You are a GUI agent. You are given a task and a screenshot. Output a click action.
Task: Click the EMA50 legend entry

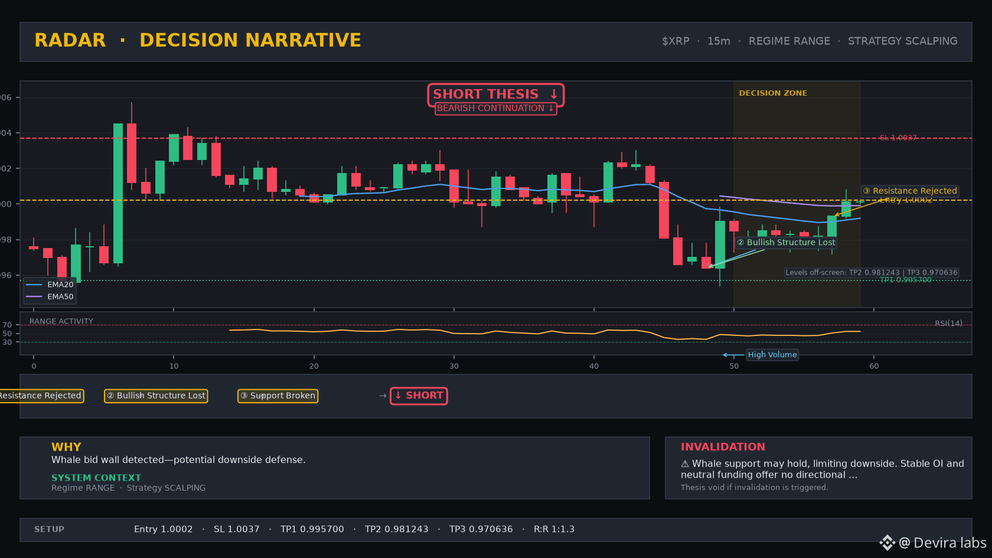click(50, 296)
